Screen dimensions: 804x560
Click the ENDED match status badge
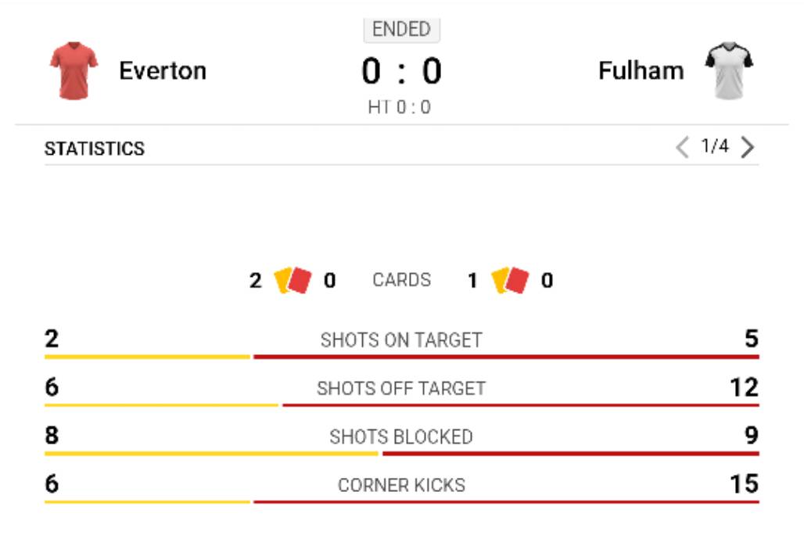click(x=401, y=30)
